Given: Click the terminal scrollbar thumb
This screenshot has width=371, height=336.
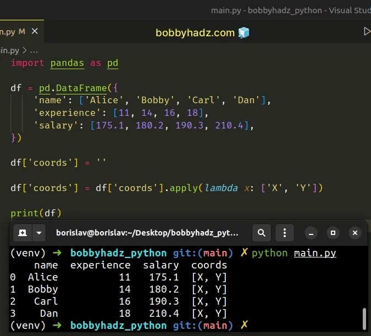Looking at the screenshot, I should pyautogui.click(x=364, y=319).
